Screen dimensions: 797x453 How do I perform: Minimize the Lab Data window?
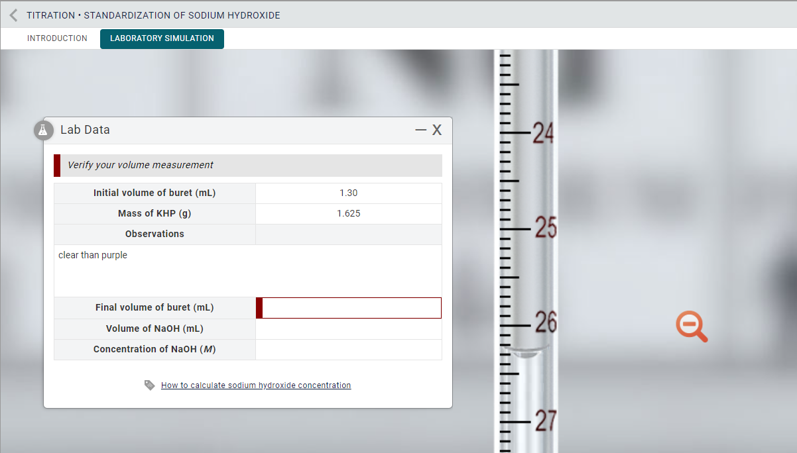pyautogui.click(x=420, y=130)
